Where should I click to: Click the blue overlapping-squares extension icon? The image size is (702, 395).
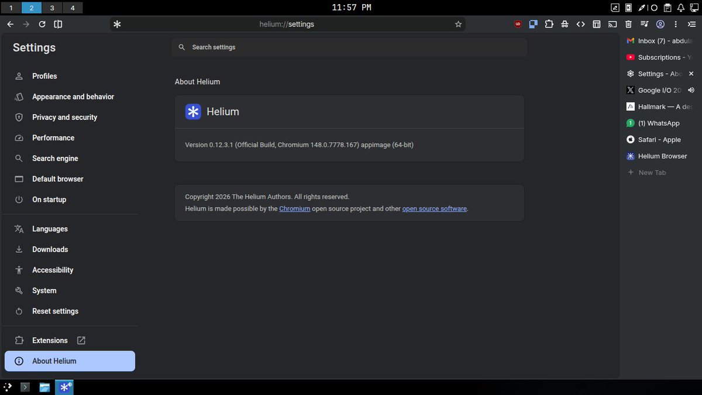tap(534, 24)
